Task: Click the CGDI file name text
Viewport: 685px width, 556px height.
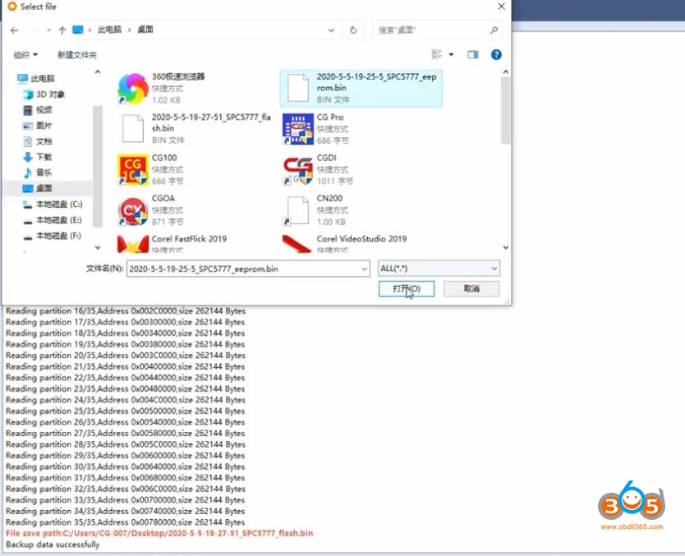Action: pyautogui.click(x=326, y=158)
